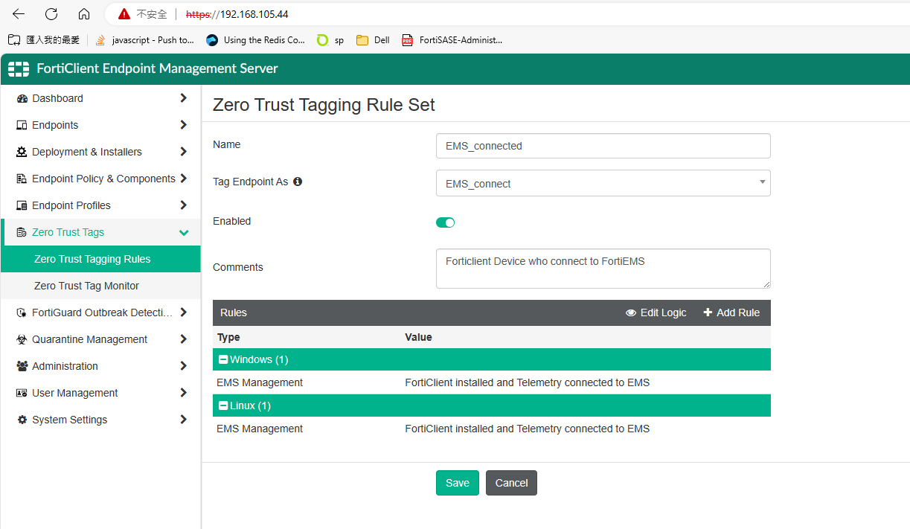Image resolution: width=910 pixels, height=529 pixels.
Task: Expand FortiGuard Outbreak Detection chevron
Action: pyautogui.click(x=183, y=312)
